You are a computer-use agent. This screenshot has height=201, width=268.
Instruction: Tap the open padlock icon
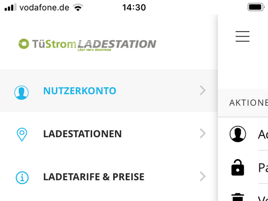point(237,167)
